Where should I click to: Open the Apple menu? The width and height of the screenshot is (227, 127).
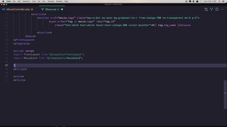(3, 1)
